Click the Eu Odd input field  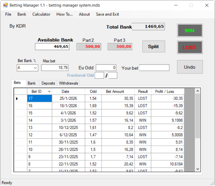[x=106, y=68]
